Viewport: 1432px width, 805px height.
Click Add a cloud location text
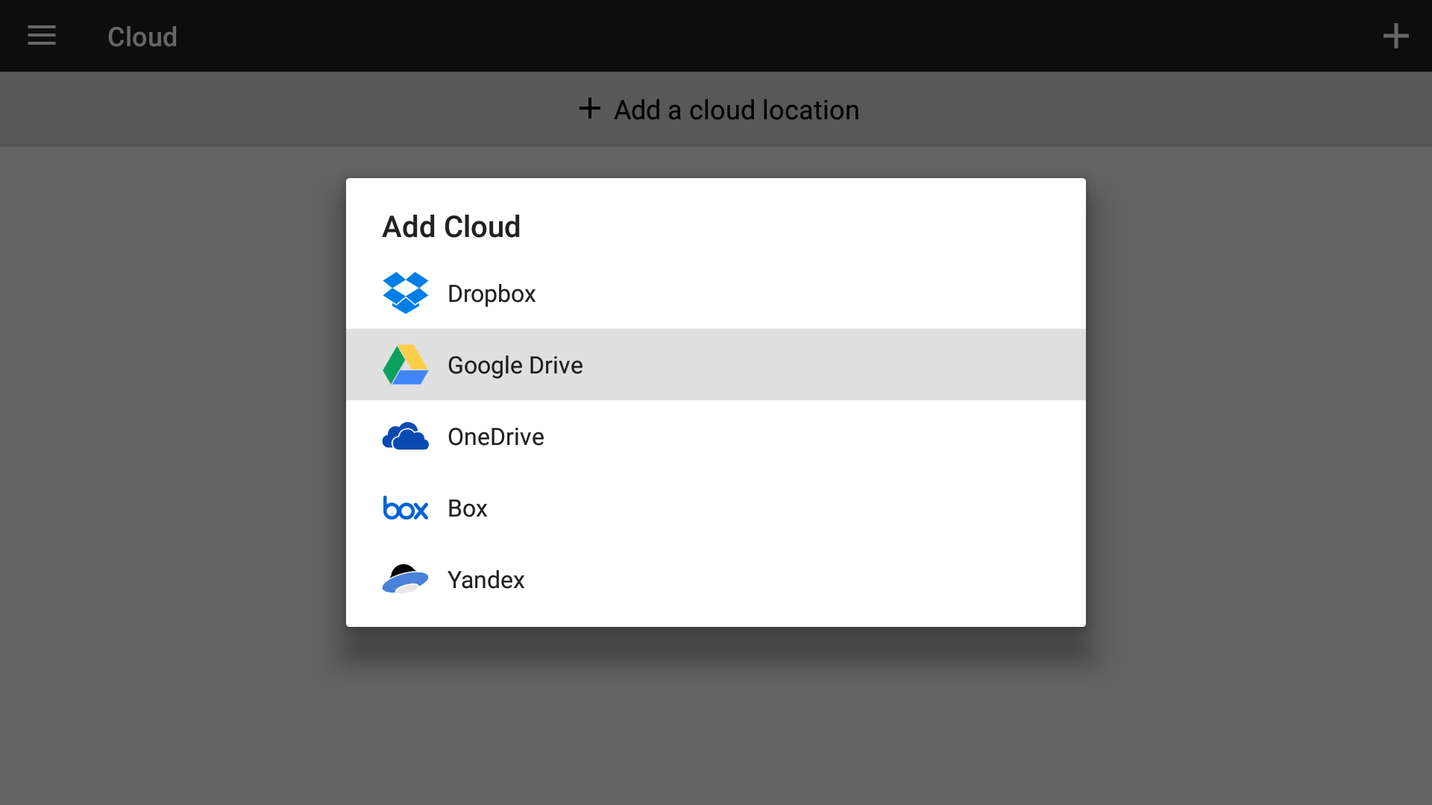[x=736, y=110]
